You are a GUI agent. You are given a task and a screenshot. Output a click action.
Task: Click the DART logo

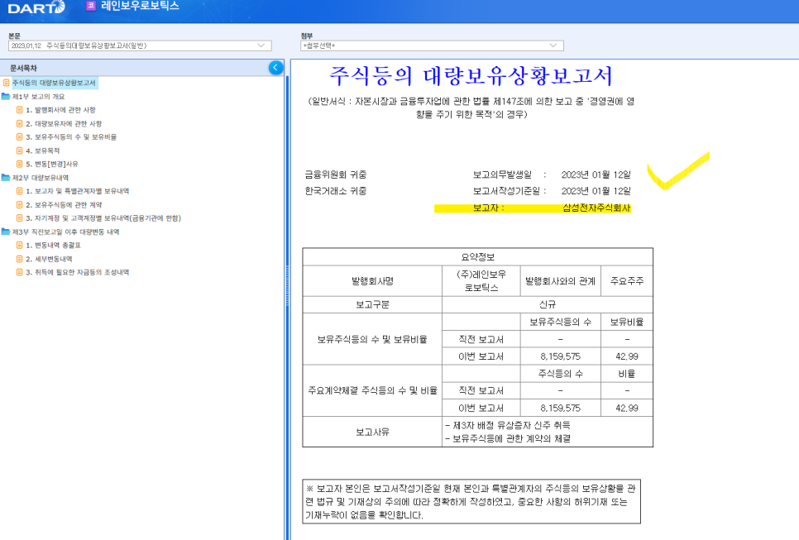point(35,7)
